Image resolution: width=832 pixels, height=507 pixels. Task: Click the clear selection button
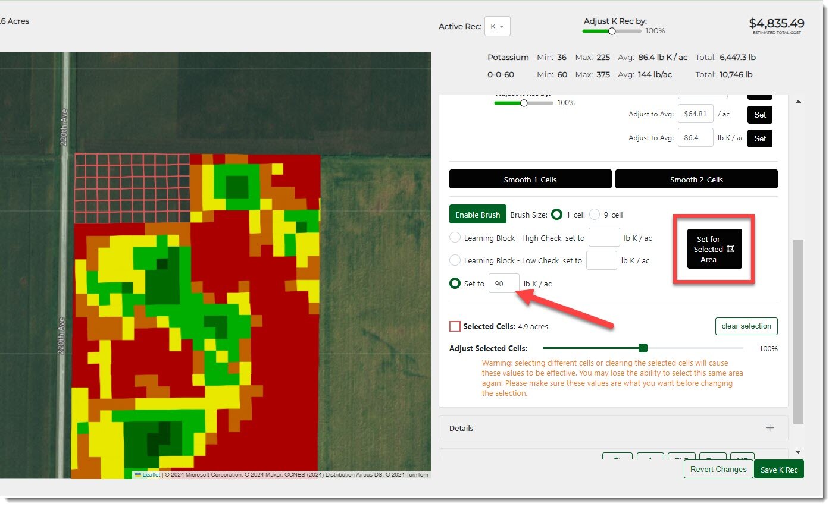click(746, 326)
